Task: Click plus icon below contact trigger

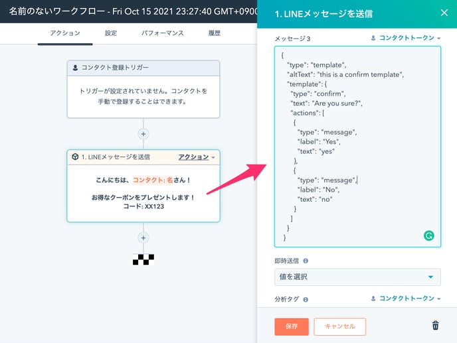Action: click(143, 133)
